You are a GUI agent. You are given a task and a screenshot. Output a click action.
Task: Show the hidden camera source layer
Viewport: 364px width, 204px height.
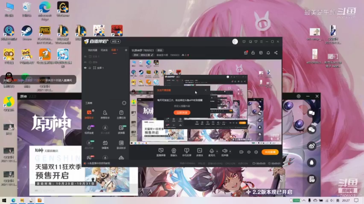pos(85,62)
